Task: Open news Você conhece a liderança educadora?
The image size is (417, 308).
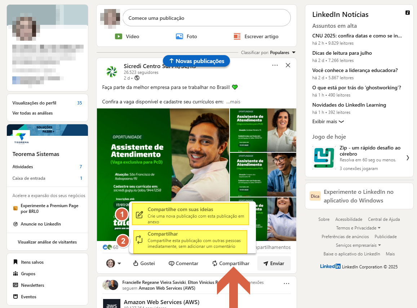Action: (x=355, y=70)
